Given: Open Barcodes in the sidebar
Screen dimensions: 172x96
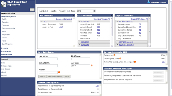Looking at the screenshot, I should 5,22.
